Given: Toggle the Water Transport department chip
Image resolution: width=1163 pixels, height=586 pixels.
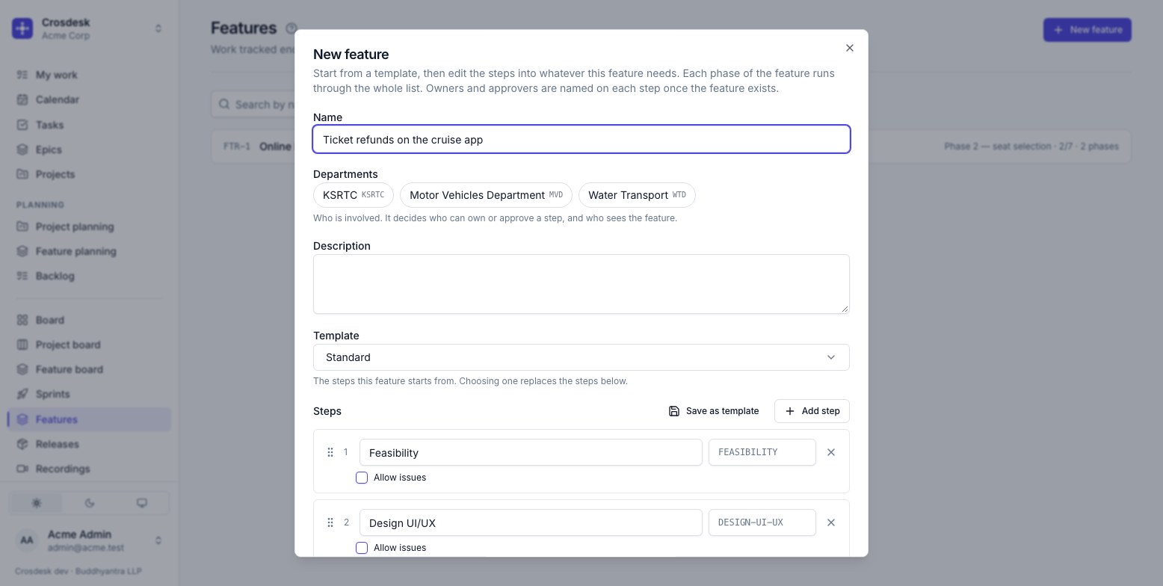Looking at the screenshot, I should (637, 195).
